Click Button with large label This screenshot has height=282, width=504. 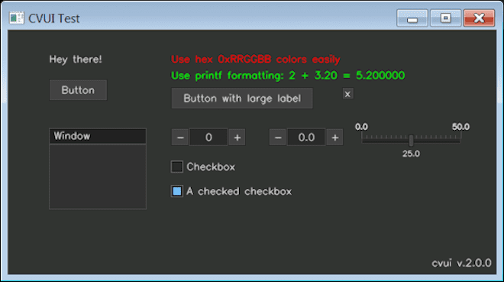242,98
